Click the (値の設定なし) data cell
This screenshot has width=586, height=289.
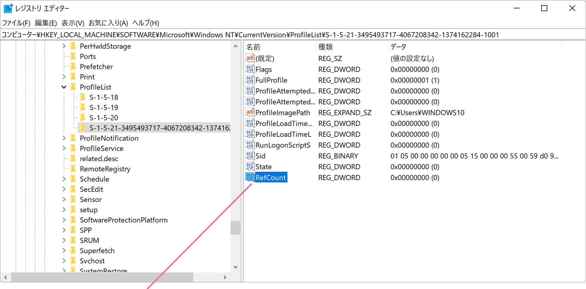412,58
